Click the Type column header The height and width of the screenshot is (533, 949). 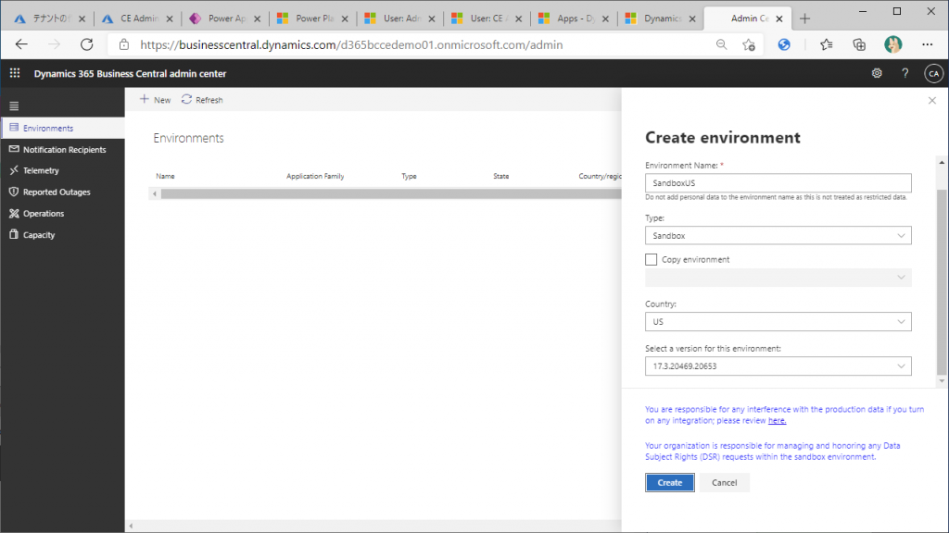point(409,177)
